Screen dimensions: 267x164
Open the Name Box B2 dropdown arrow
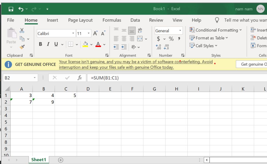[35, 78]
